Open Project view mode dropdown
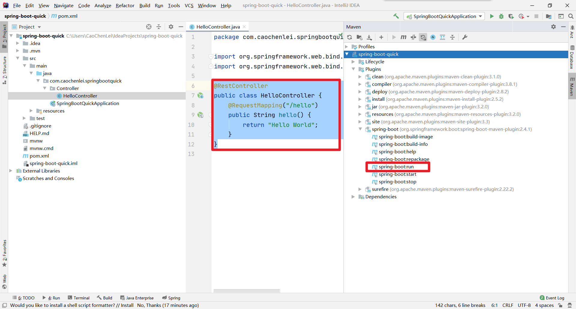The width and height of the screenshot is (576, 309). point(39,27)
